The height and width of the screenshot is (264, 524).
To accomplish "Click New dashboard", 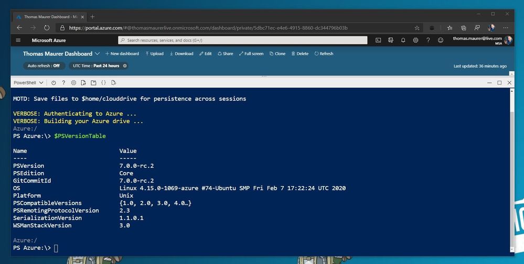I will point(122,54).
